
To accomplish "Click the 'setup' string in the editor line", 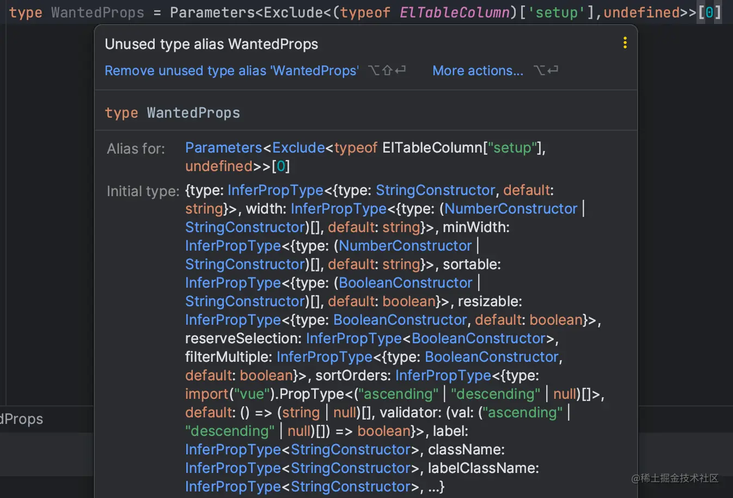I will point(557,13).
